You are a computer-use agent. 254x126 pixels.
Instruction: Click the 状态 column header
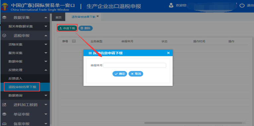click(x=164, y=42)
